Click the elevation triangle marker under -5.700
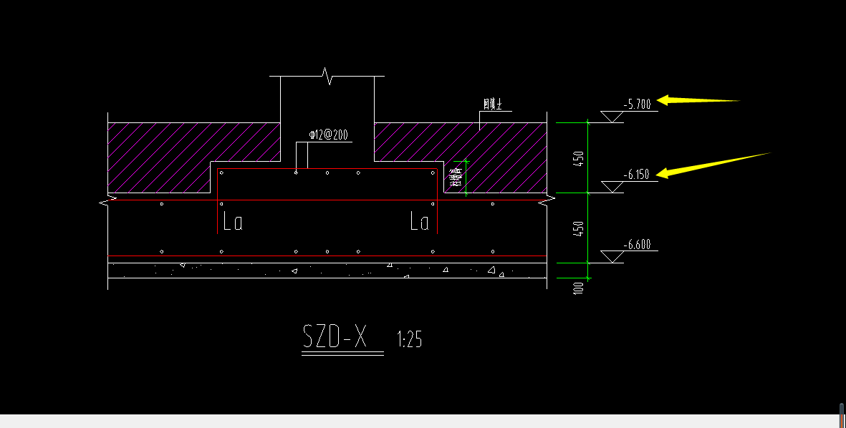The height and width of the screenshot is (428, 846). coord(612,117)
